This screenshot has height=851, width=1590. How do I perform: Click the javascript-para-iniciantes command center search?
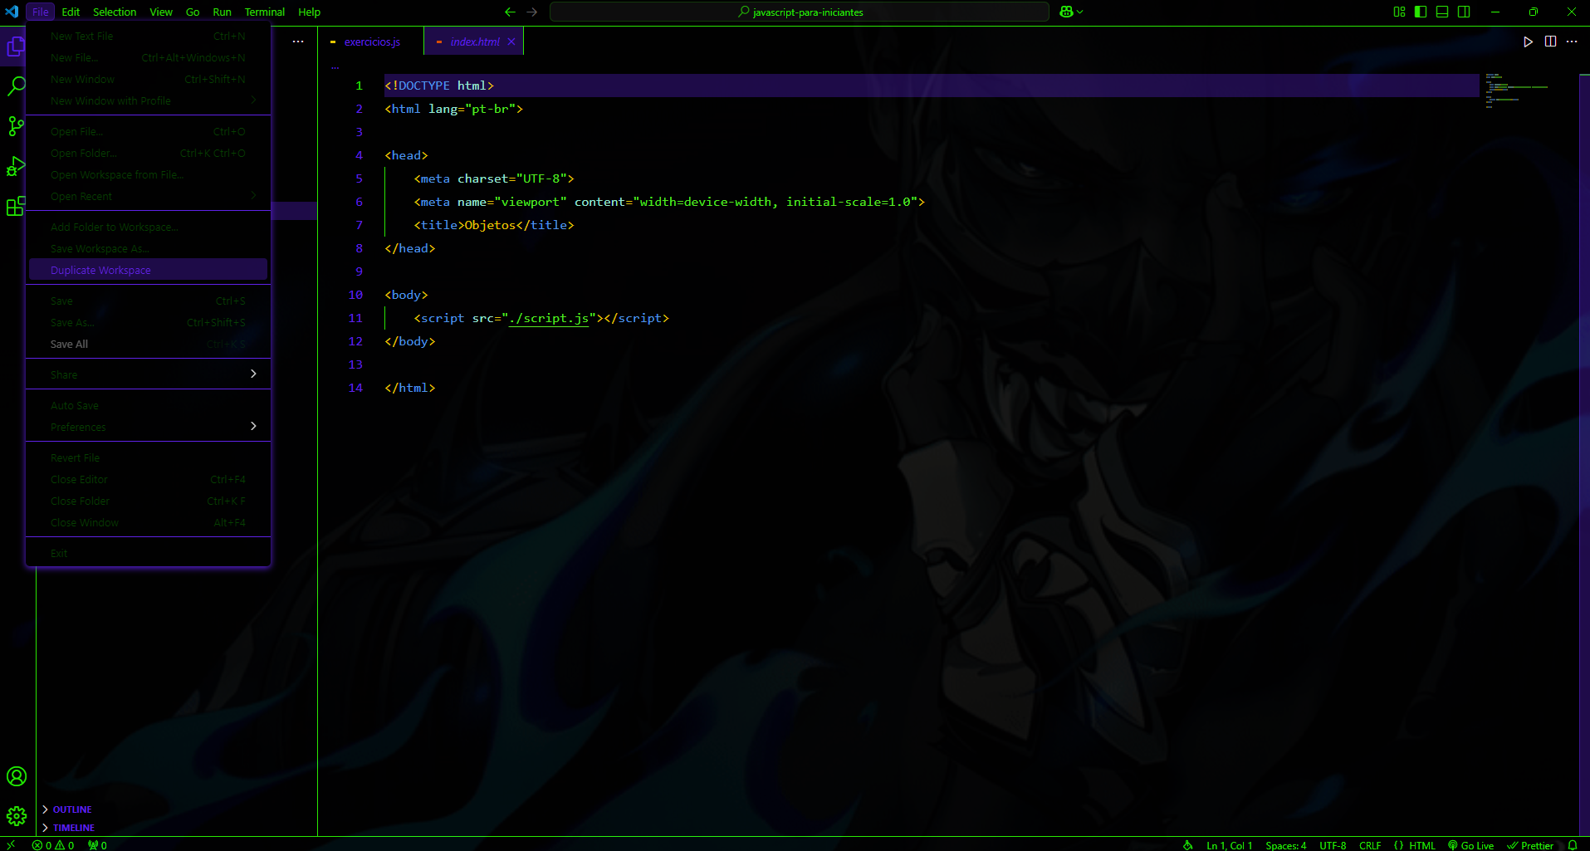pyautogui.click(x=800, y=12)
